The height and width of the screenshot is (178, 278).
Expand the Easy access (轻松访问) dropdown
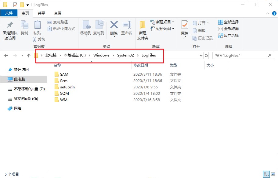click(173, 29)
